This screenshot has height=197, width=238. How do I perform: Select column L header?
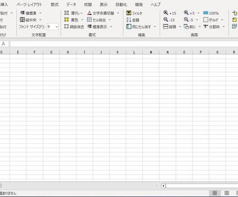(134, 52)
